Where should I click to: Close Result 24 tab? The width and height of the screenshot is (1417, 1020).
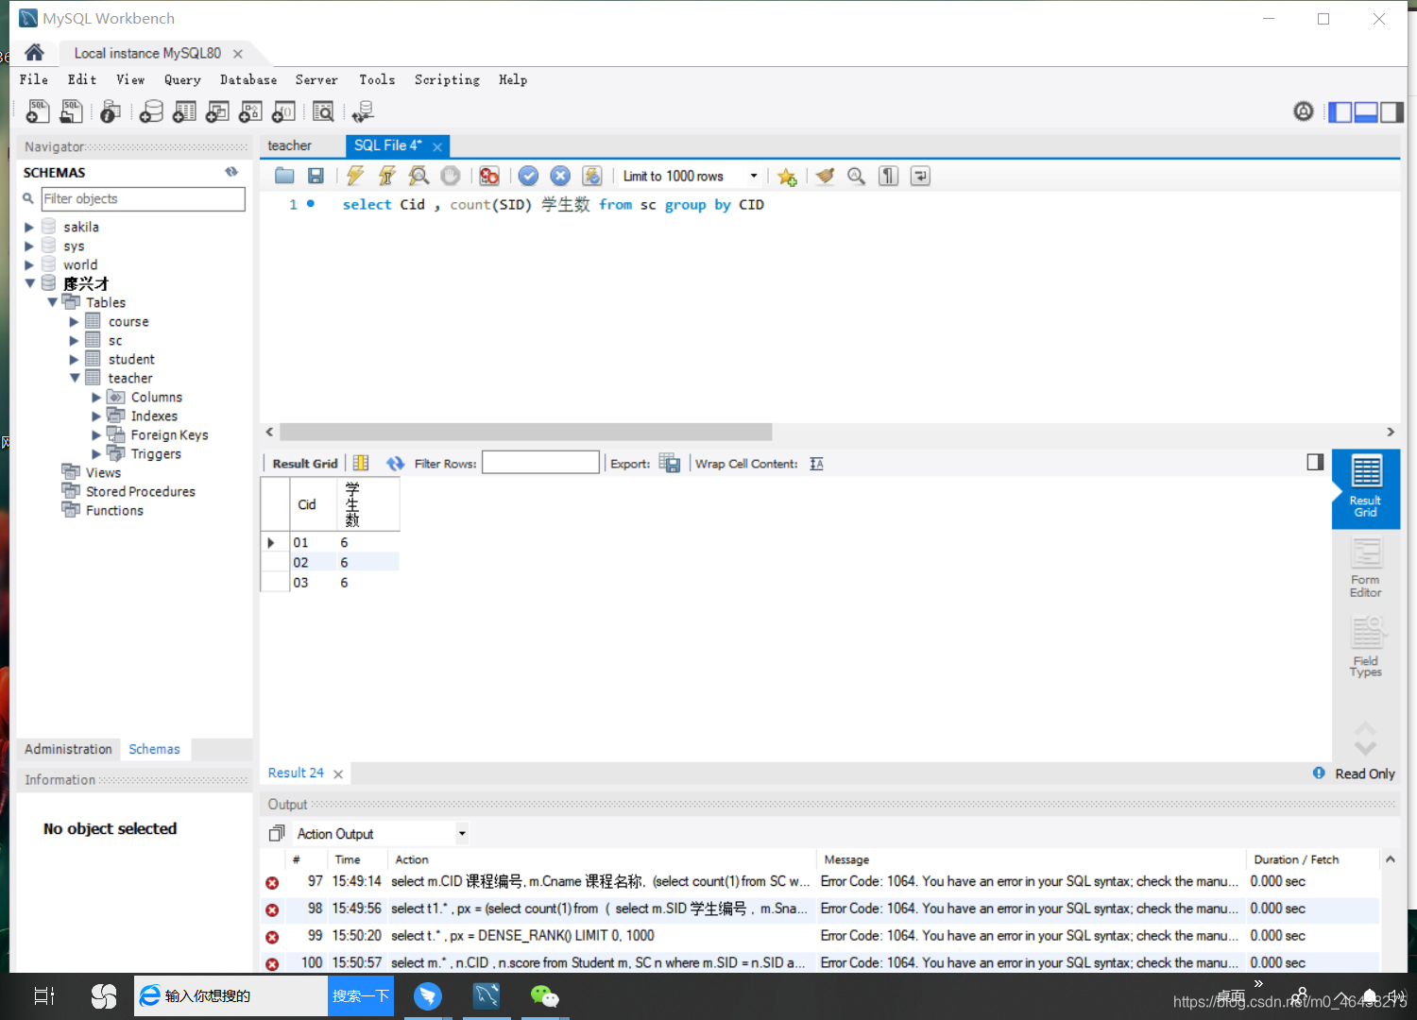338,773
